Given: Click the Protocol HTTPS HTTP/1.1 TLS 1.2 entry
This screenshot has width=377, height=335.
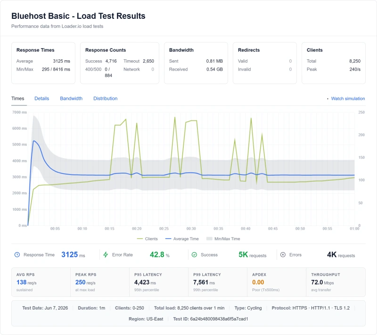Looking at the screenshot, I should point(311,308).
